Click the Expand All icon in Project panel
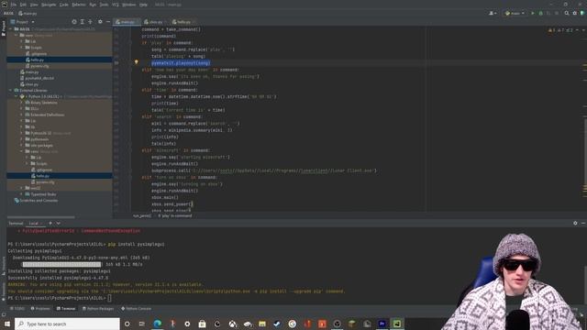 coord(83,22)
